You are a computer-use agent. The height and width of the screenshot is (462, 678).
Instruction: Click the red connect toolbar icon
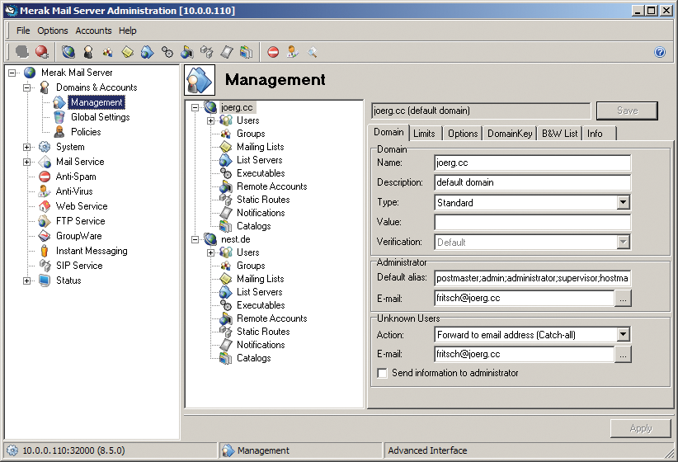42,52
